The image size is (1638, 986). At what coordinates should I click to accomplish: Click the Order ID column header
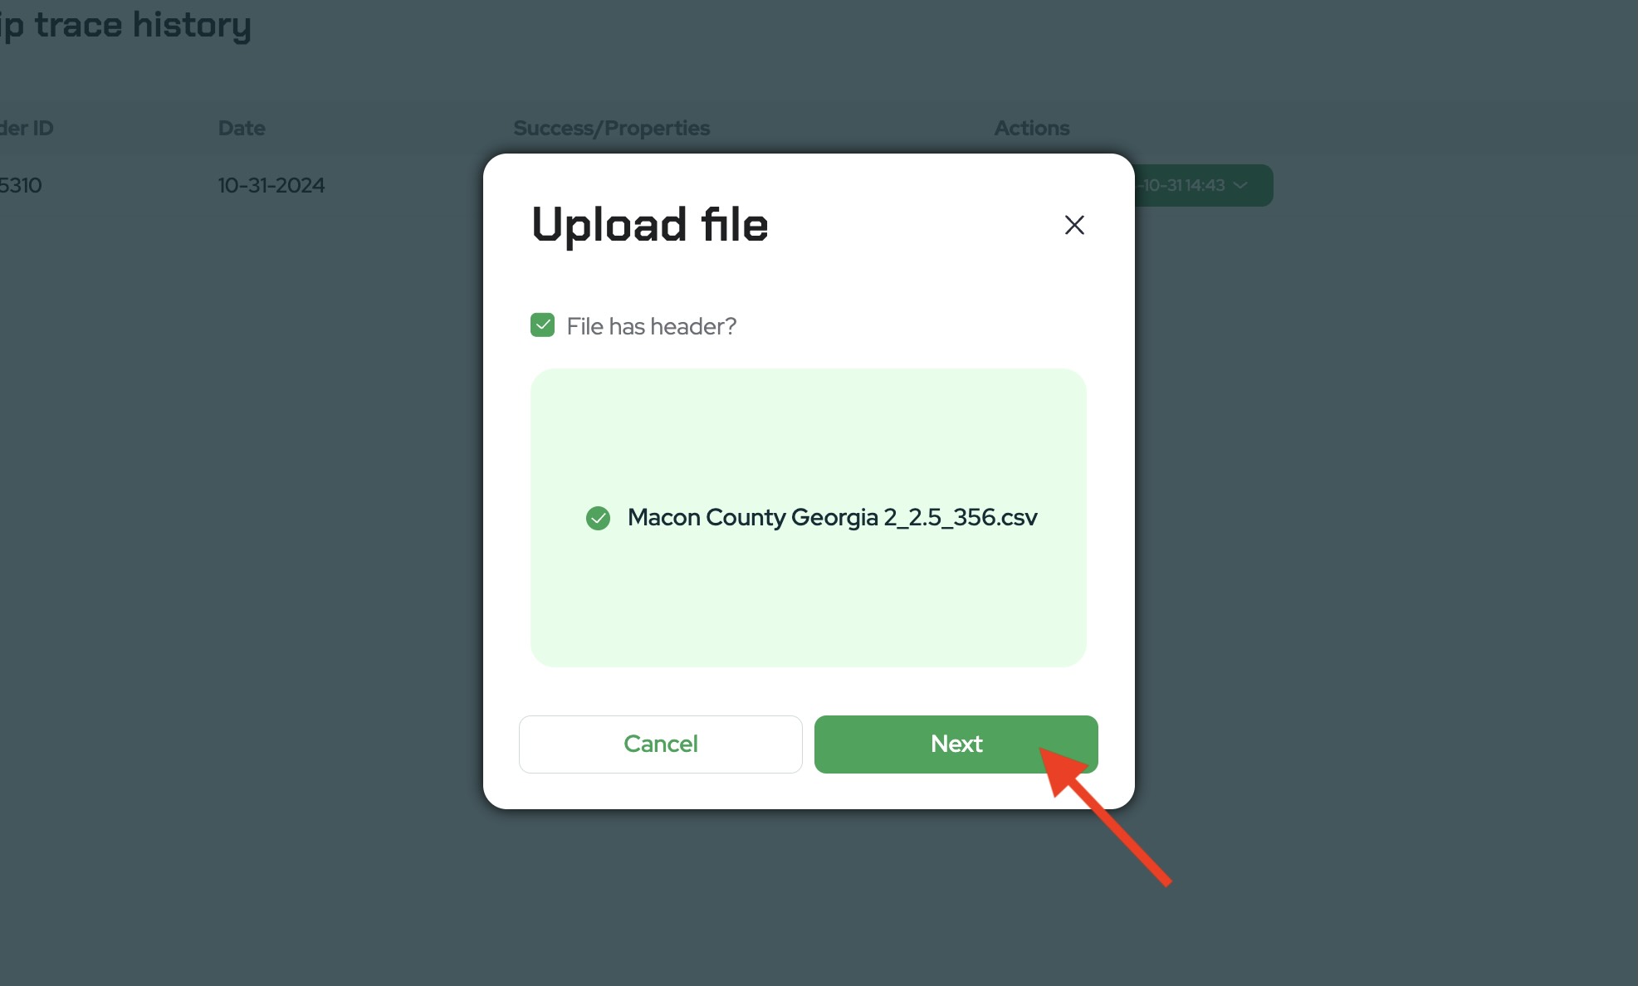pos(27,128)
